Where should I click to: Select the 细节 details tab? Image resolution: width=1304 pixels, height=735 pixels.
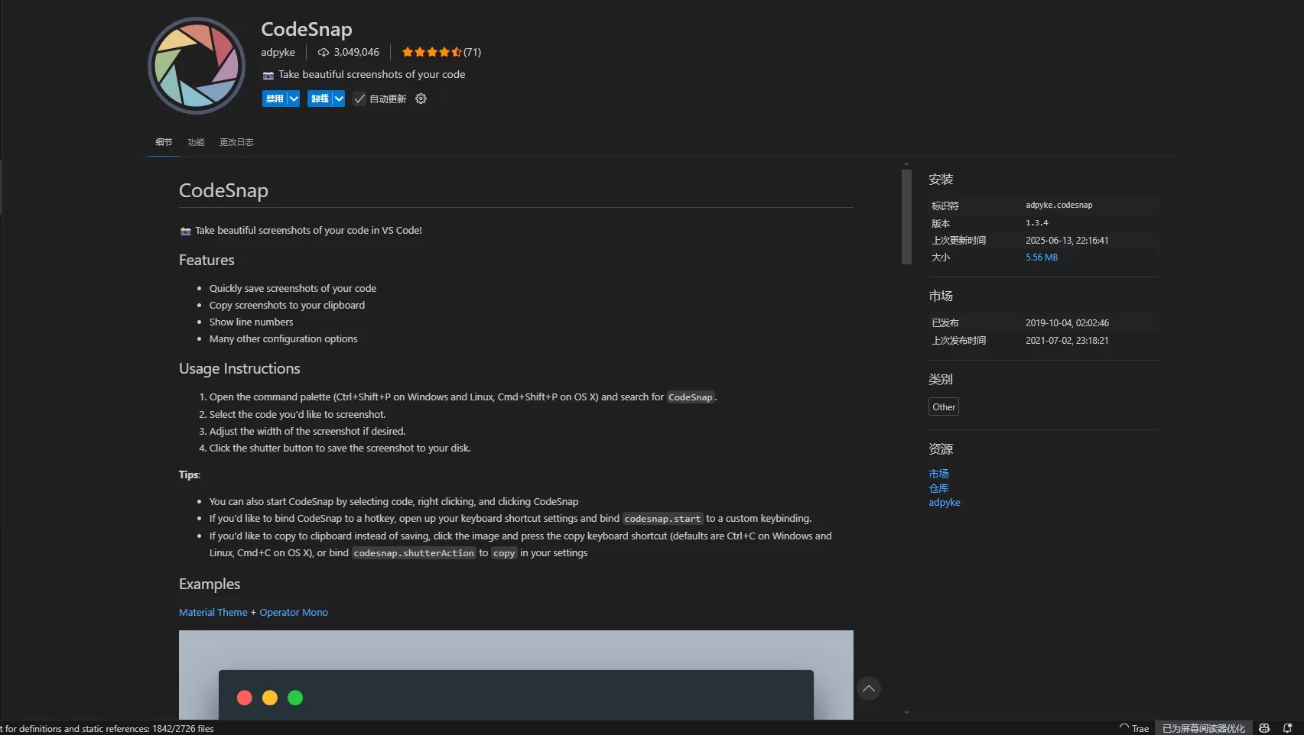[x=164, y=142]
